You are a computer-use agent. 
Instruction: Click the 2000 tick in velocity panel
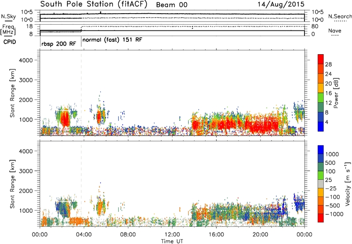click(x=26, y=191)
